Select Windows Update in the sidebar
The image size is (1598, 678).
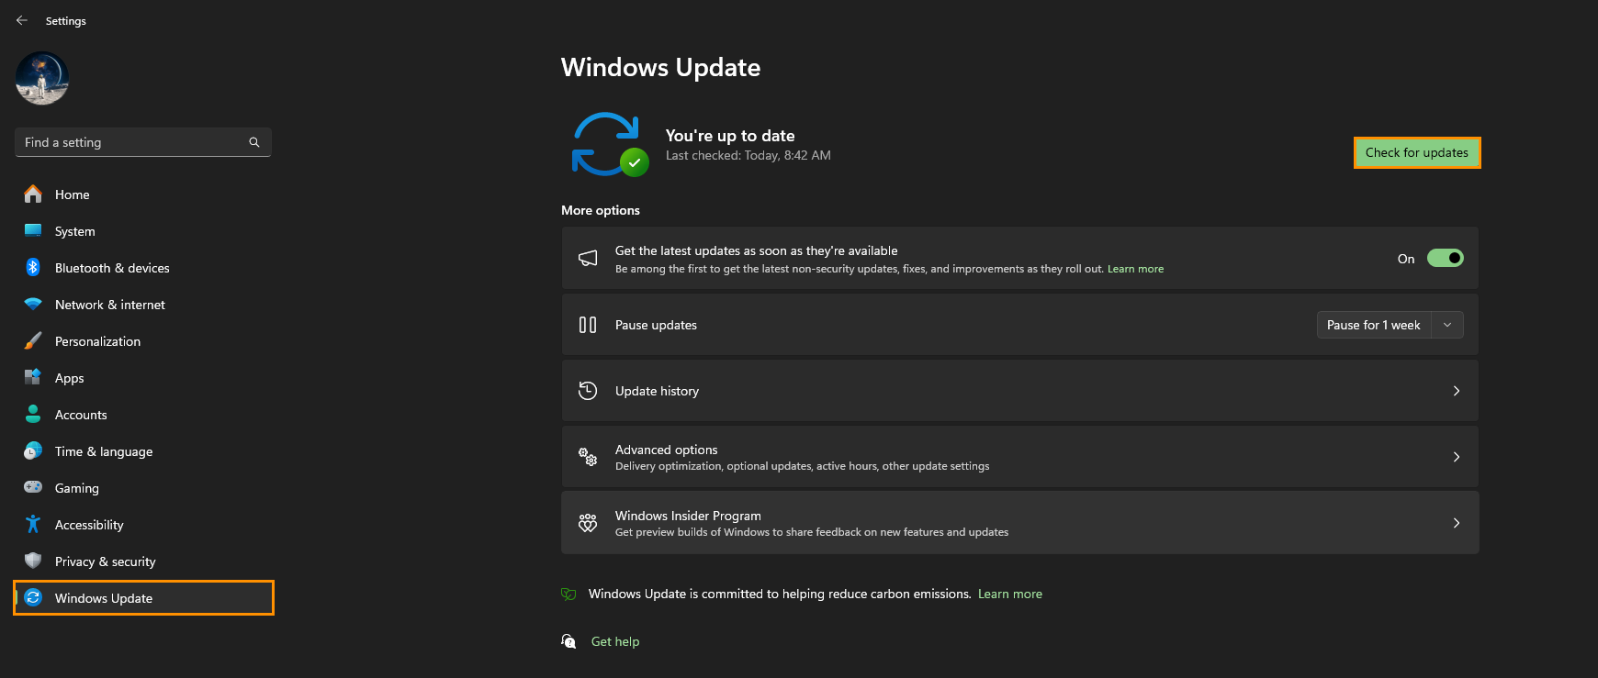point(143,598)
